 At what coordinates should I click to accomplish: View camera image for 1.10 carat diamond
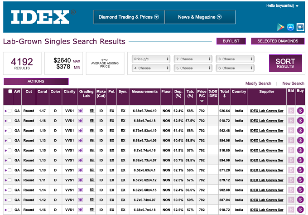click(x=81, y=170)
